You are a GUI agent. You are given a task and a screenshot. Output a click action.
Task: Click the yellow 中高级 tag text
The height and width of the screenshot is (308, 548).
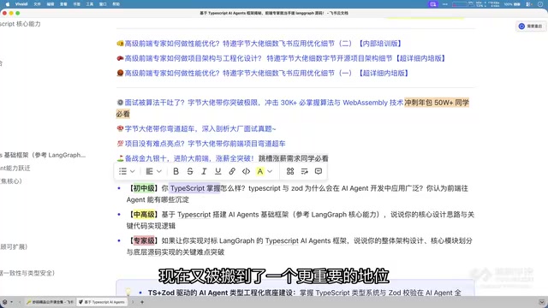pyautogui.click(x=144, y=215)
